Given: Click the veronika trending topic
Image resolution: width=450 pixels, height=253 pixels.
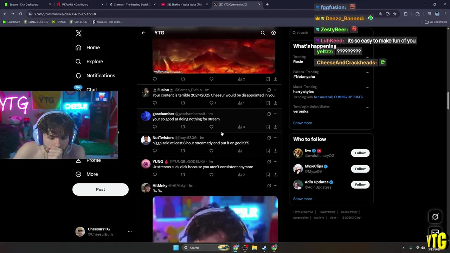Looking at the screenshot, I should tap(301, 111).
